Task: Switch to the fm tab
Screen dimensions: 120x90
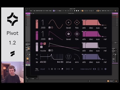Action: tap(37, 69)
